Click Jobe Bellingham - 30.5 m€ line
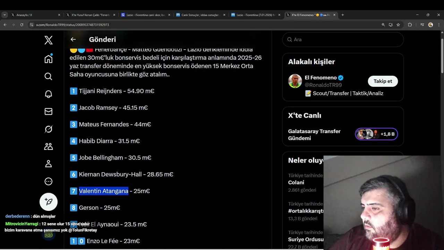 111,158
